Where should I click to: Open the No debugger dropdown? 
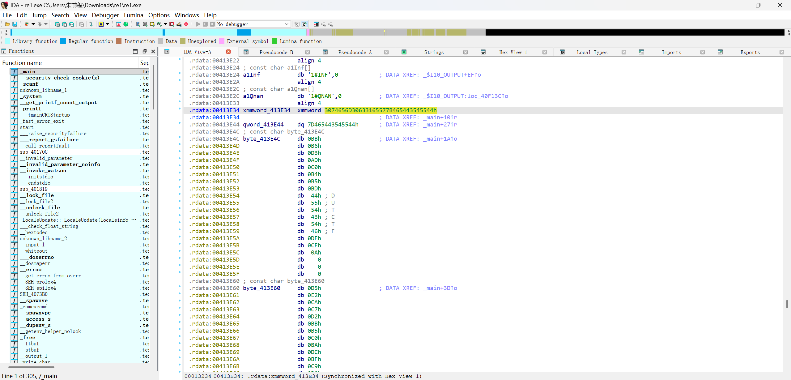tap(286, 24)
